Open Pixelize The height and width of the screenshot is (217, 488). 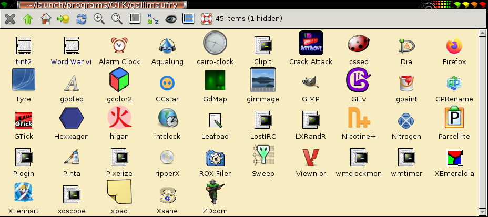coord(119,157)
